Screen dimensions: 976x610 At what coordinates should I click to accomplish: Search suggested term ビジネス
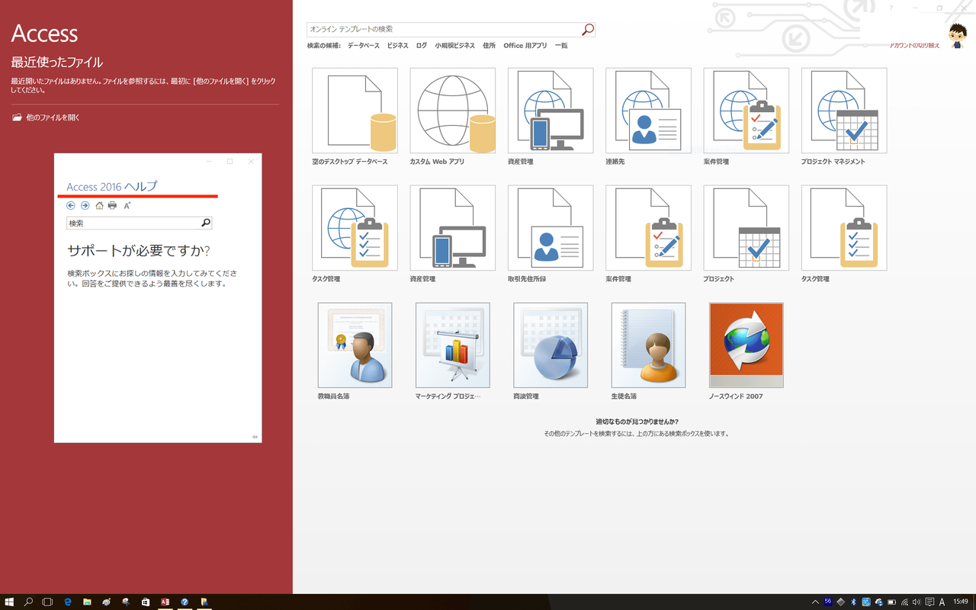click(397, 46)
